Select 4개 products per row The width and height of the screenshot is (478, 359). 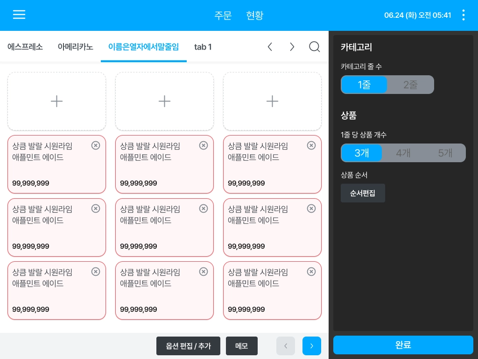403,153
